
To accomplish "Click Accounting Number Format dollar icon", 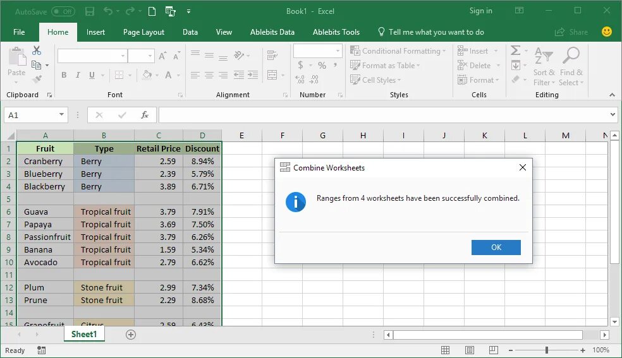I will pos(300,65).
